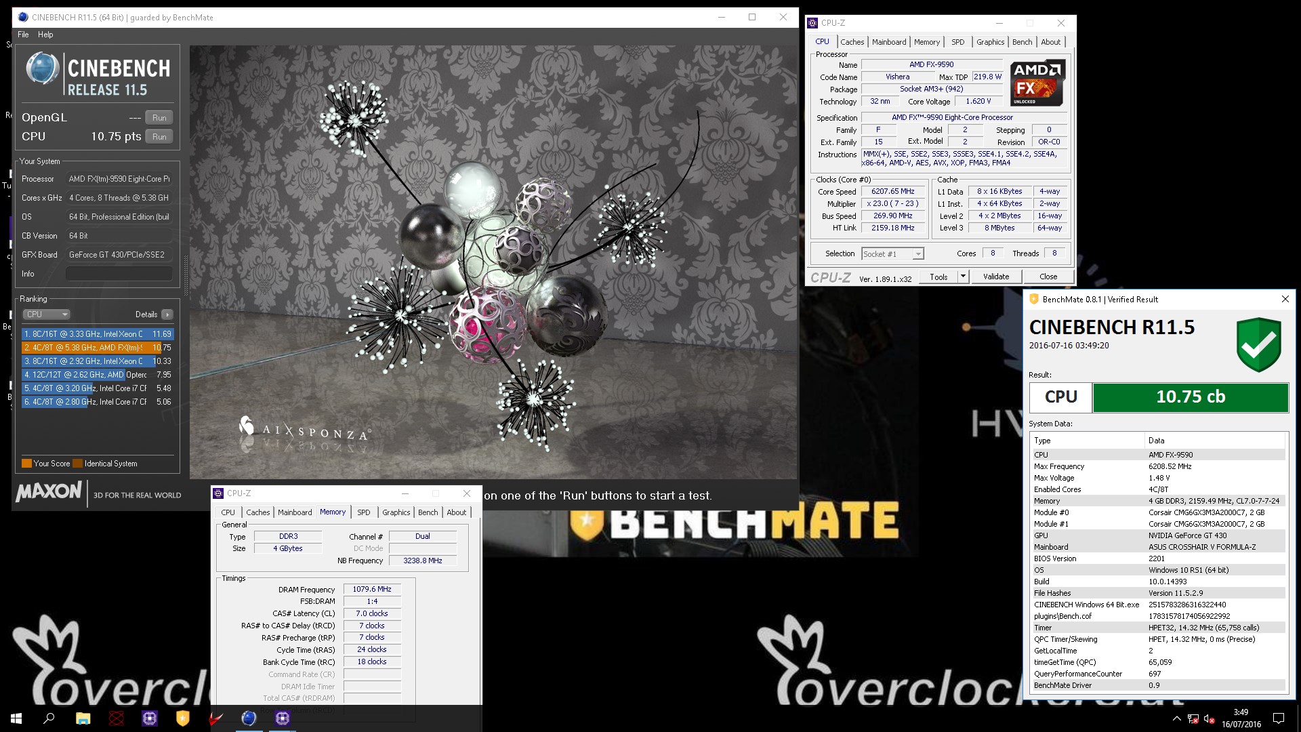Click the red taskbar icon beside File Explorer
This screenshot has width=1301, height=732.
coord(117,718)
